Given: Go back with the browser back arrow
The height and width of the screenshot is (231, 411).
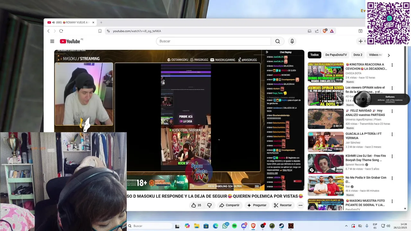Looking at the screenshot, I should [48, 31].
